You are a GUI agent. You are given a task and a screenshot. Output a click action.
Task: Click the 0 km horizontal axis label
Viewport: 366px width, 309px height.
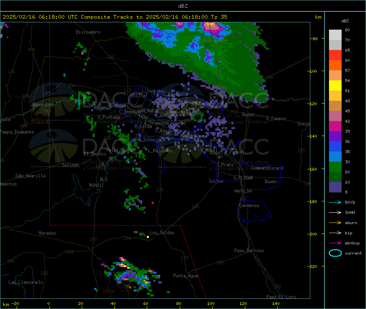click(x=48, y=303)
